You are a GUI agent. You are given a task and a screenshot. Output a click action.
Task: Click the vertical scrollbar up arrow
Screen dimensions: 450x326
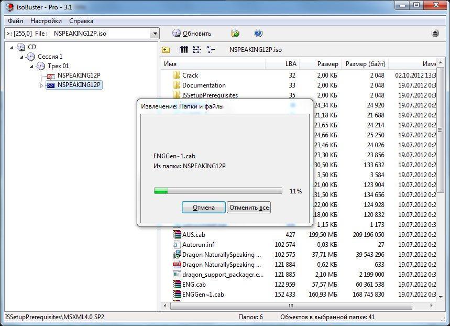click(441, 62)
